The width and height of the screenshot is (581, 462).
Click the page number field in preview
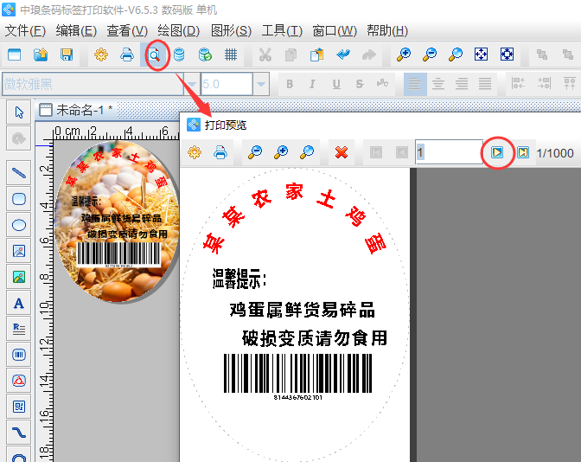pyautogui.click(x=449, y=152)
